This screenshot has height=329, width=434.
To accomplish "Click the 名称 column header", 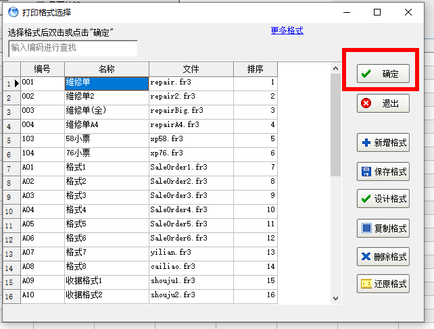I will (107, 69).
